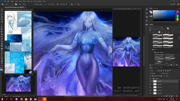Viewport: 180px width, 101px height.
Task: Select the Horizontal Type tool
Action: pyautogui.click(x=2, y=51)
